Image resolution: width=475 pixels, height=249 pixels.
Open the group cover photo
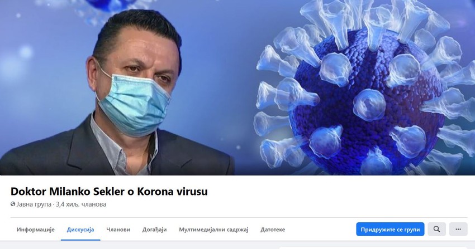[x=237, y=87]
